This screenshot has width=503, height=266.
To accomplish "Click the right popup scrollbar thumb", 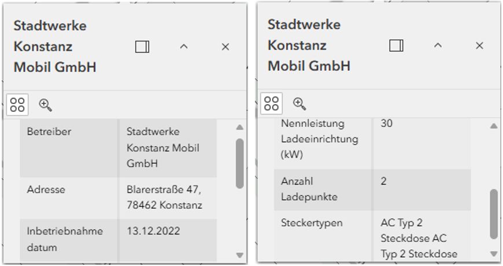I will (493, 213).
